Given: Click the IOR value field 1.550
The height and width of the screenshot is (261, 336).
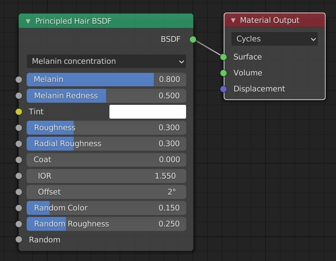Looking at the screenshot, I should point(106,176).
